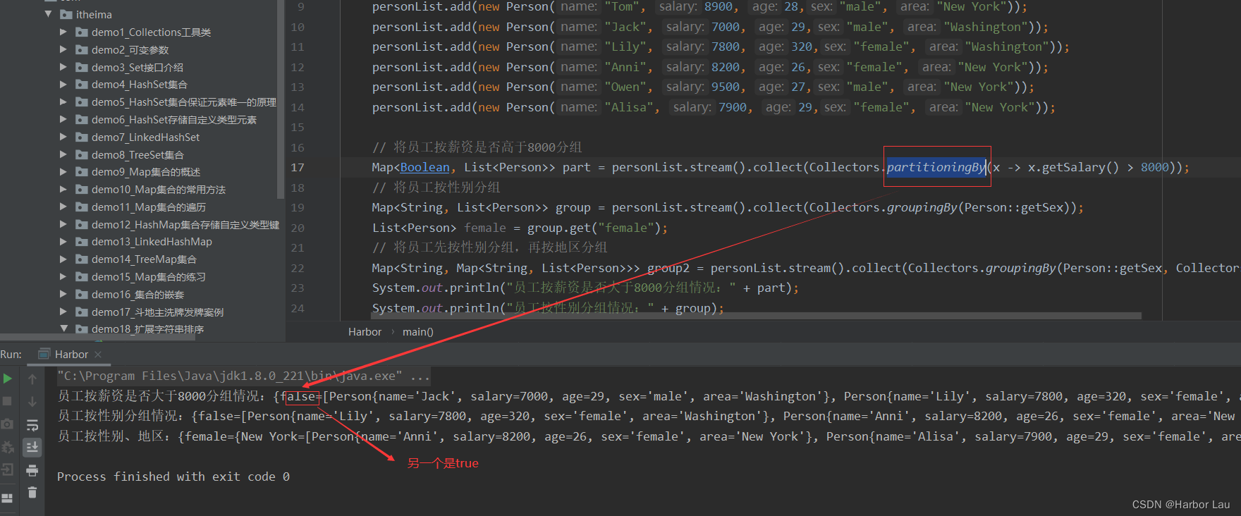Click the camera dump threads icon
Screen dimensions: 1241x516
click(x=8, y=424)
